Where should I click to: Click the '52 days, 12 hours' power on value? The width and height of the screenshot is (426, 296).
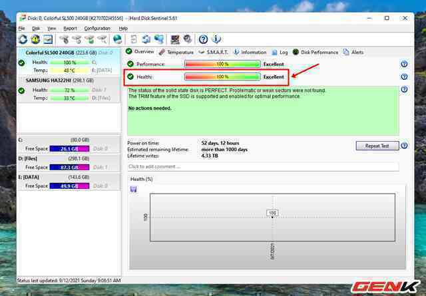click(x=220, y=143)
